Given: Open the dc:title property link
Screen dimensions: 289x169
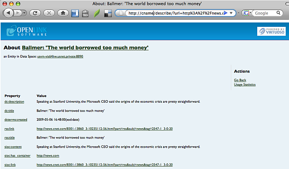Looking at the screenshot, I should [x=9, y=110].
